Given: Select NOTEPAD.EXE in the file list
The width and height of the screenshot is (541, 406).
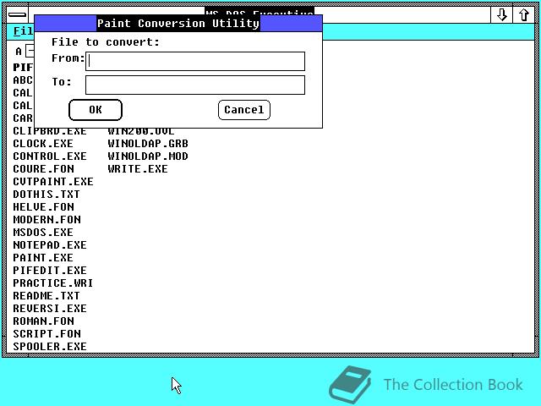Looking at the screenshot, I should click(50, 245).
